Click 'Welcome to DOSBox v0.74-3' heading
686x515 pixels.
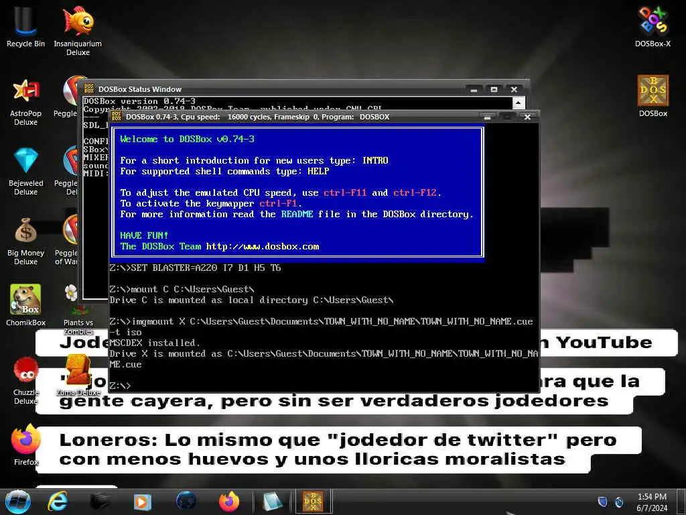click(188, 139)
